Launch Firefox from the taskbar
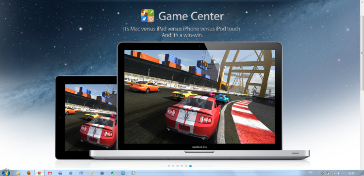364x176 pixels. click(x=29, y=173)
